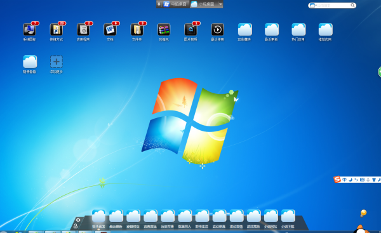The width and height of the screenshot is (381, 233).
Task: Open the soft keyboard icon on Sogou bar
Action: coord(362,180)
